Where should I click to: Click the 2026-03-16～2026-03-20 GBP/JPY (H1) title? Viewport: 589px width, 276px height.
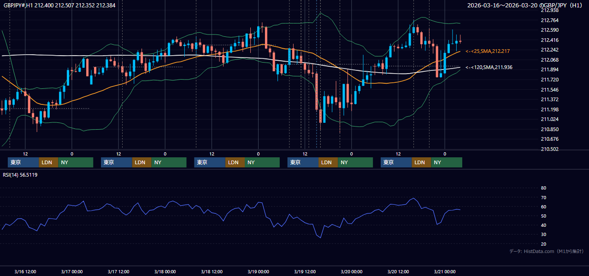point(524,5)
